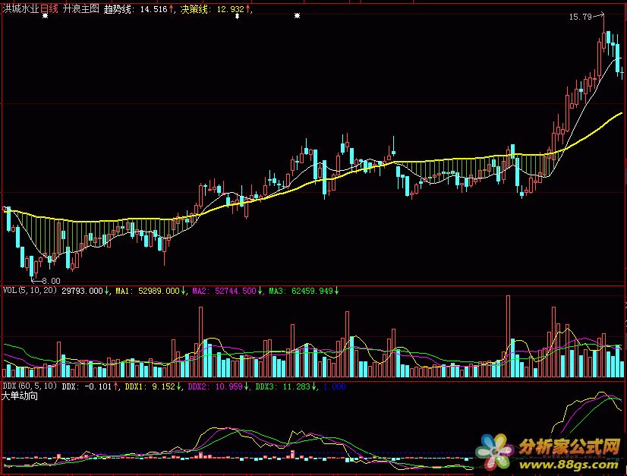Click the yellow MA1: 52989.000 label

point(147,291)
